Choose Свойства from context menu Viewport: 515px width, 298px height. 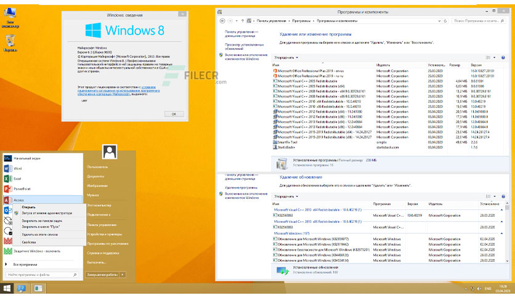coord(49,242)
